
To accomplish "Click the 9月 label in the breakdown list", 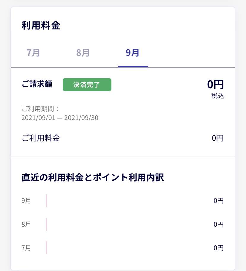I will coord(26,201).
